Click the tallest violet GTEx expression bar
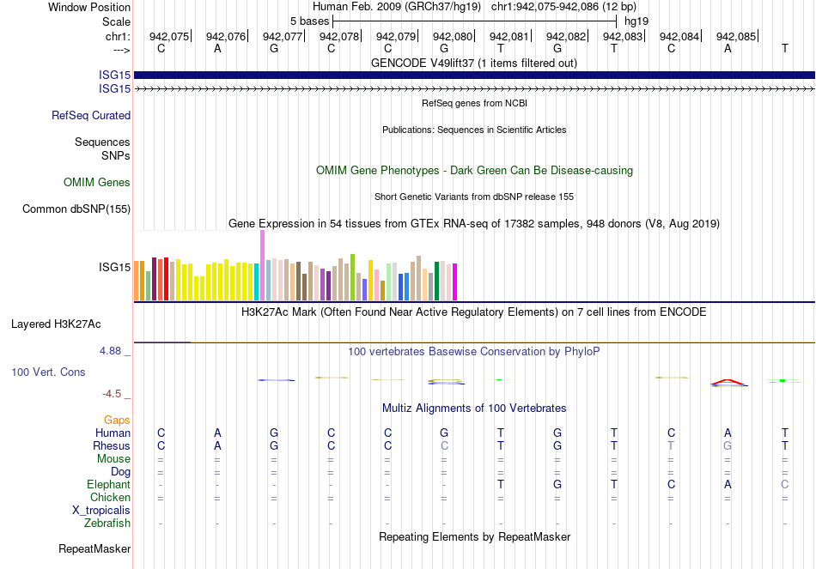 pyautogui.click(x=262, y=265)
